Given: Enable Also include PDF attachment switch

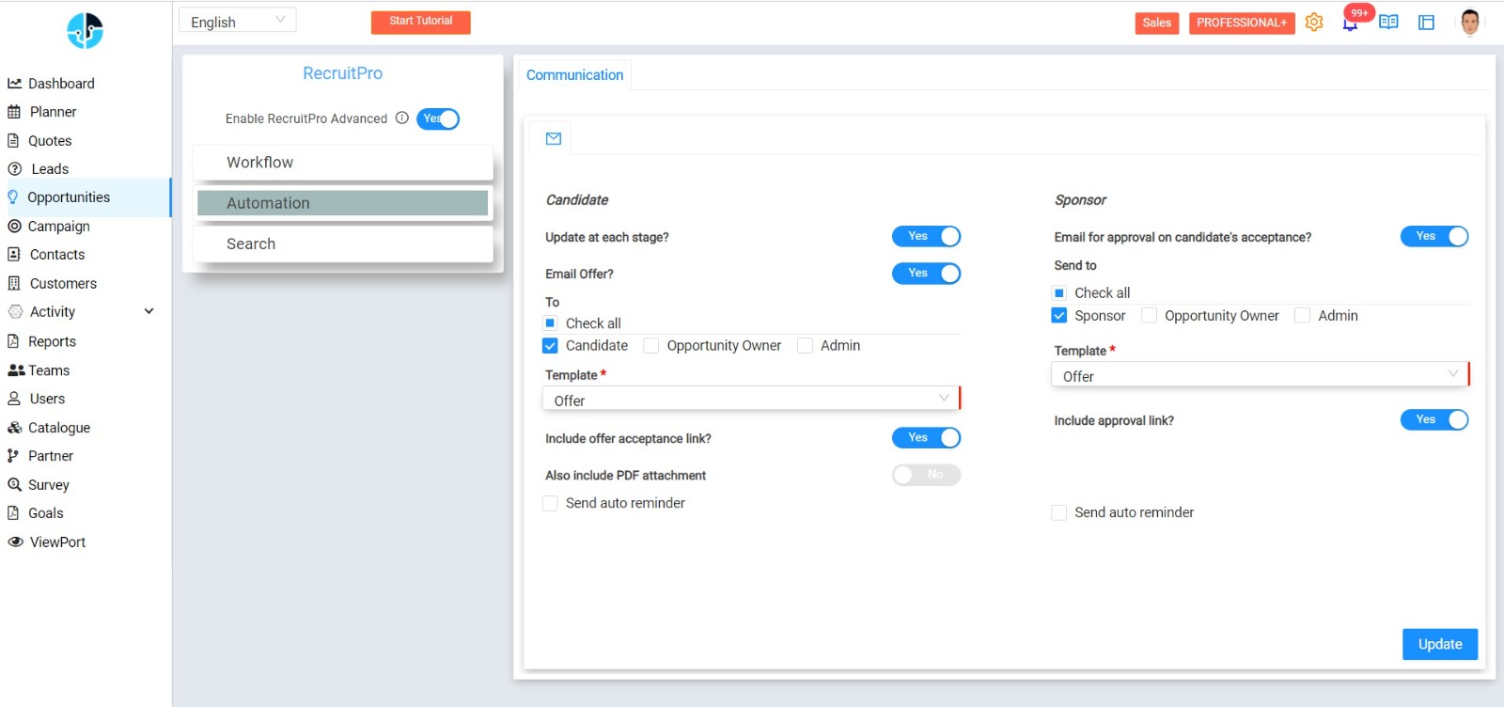Looking at the screenshot, I should point(926,475).
